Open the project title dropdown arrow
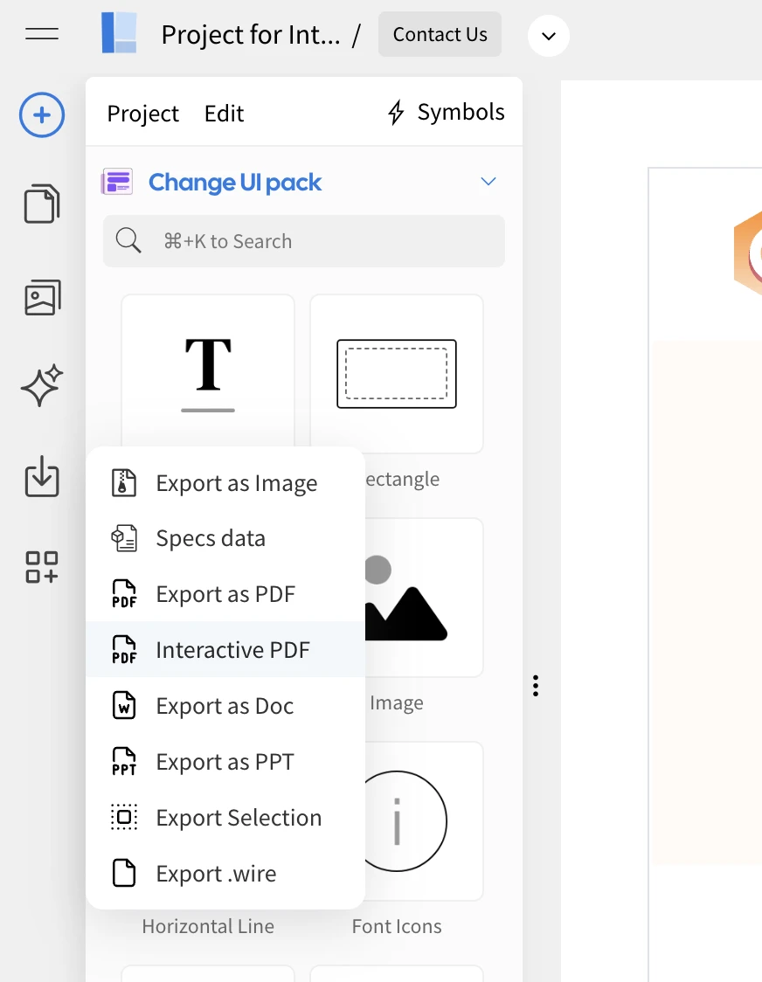Image resolution: width=762 pixels, height=982 pixels. tap(548, 37)
